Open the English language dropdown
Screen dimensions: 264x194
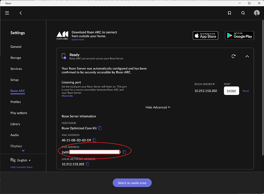pos(24,160)
